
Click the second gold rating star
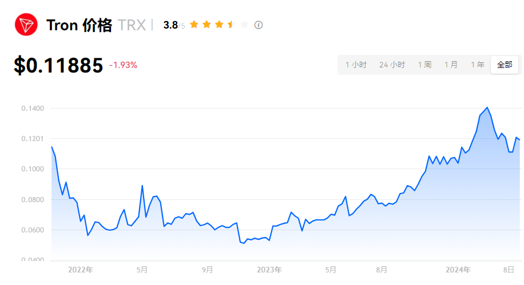(x=207, y=25)
